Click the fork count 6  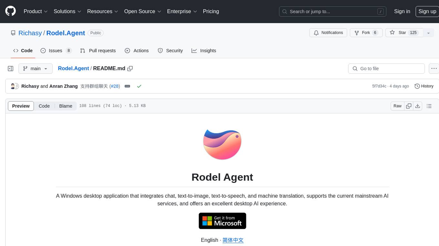pyautogui.click(x=375, y=33)
